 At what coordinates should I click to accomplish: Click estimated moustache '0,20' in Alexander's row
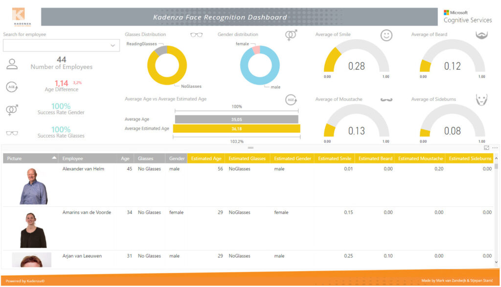(x=439, y=169)
